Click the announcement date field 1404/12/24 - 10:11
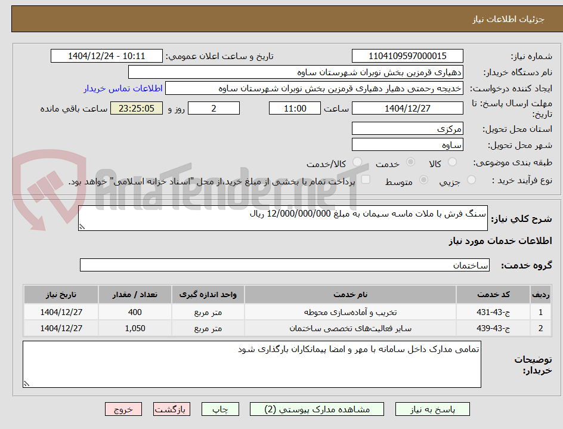This screenshot has width=563, height=429. pyautogui.click(x=107, y=56)
